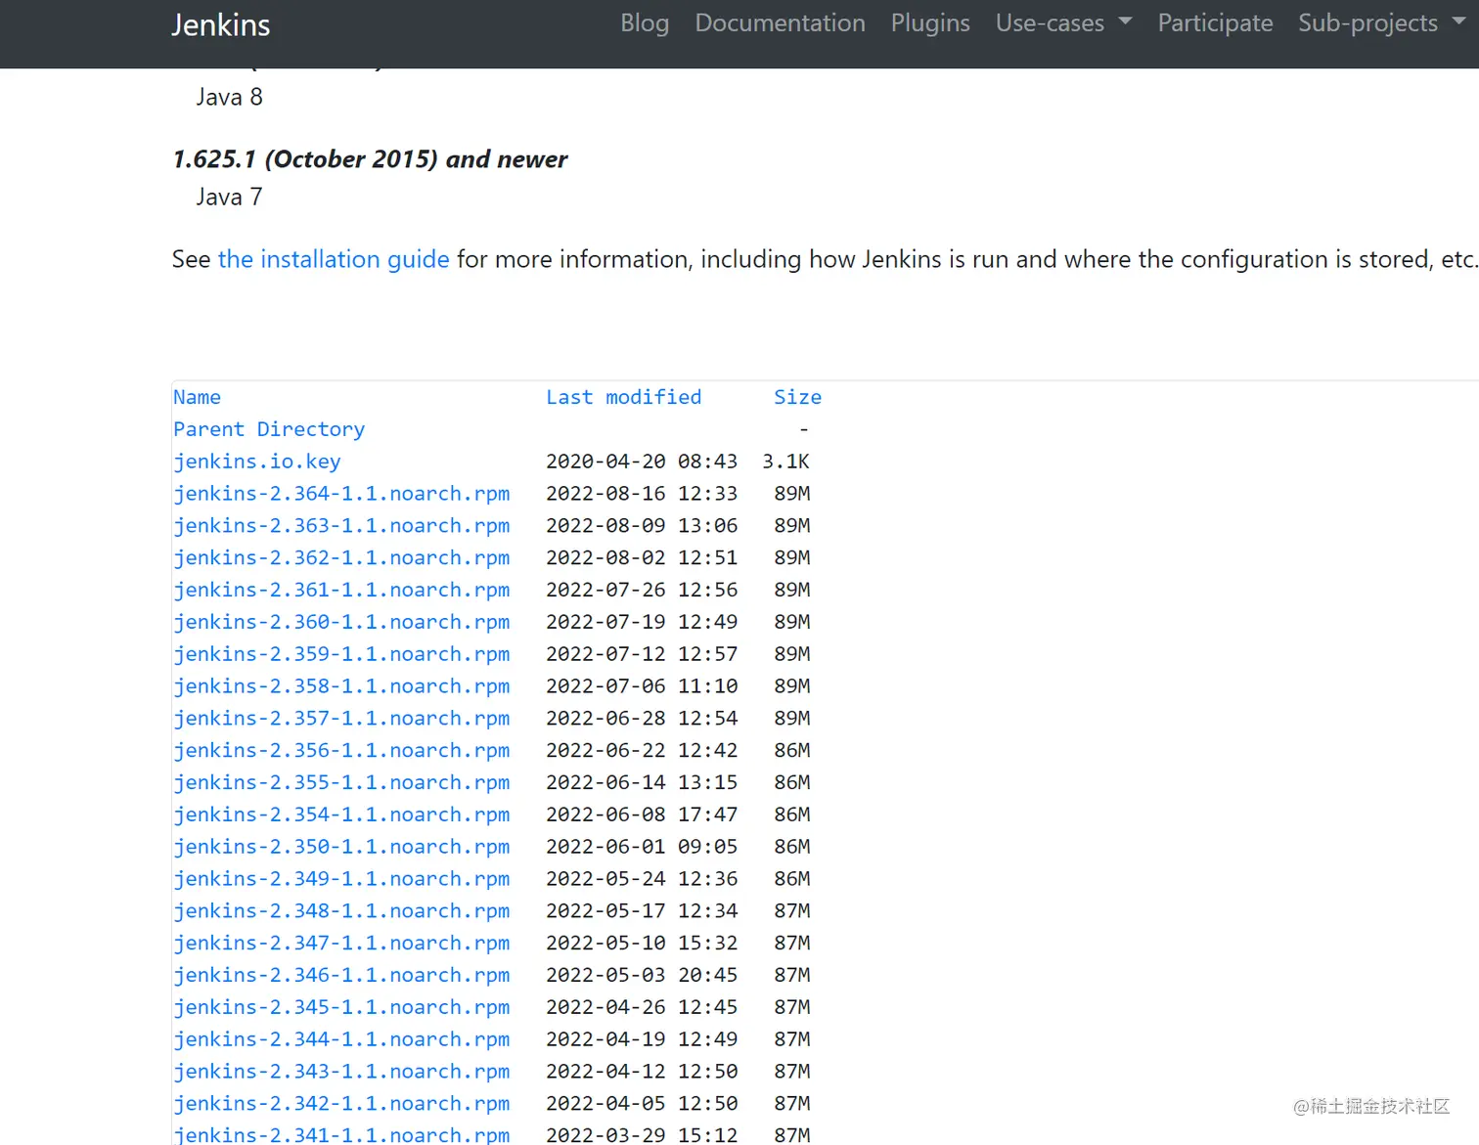This screenshot has width=1479, height=1145.
Task: Select the date 2022-08-16 12:33
Action: pyautogui.click(x=642, y=494)
